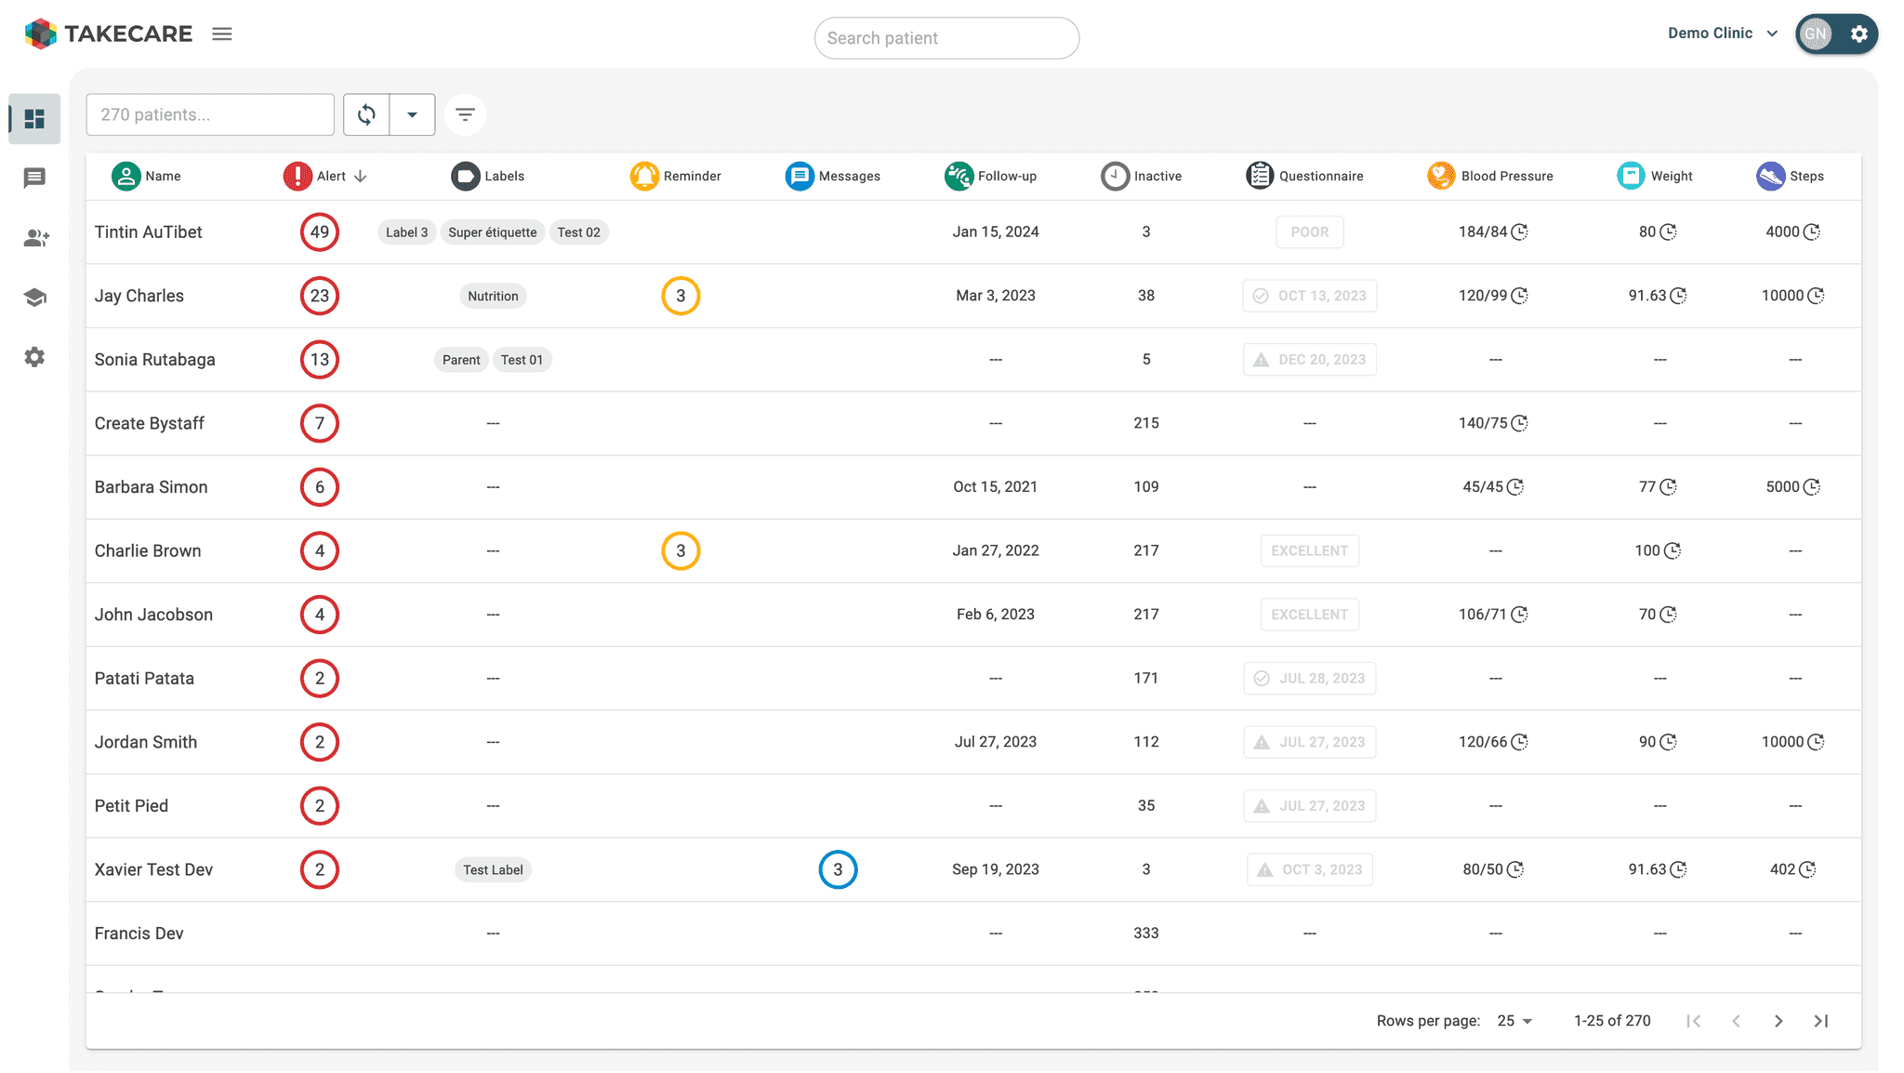Open reminder badge 3 for Charlie Brown
The image size is (1904, 1073).
point(681,551)
